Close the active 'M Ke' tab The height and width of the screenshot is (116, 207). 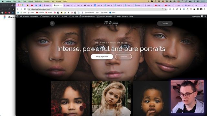pos(61,5)
